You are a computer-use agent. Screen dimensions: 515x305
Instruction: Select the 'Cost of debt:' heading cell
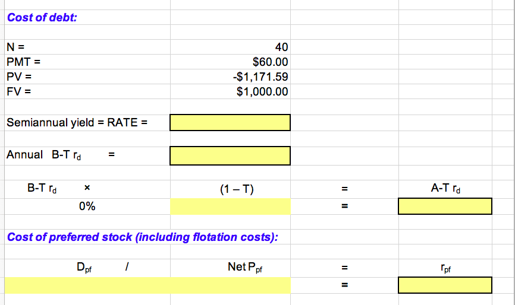pyautogui.click(x=87, y=17)
